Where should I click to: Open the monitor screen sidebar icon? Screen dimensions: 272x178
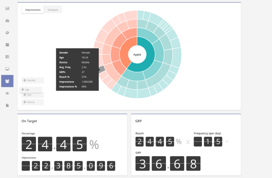click(x=7, y=69)
